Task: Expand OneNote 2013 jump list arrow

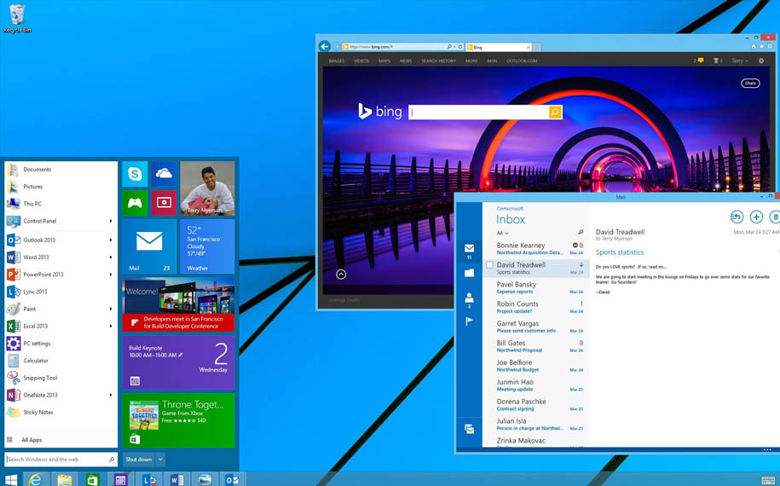Action: click(111, 395)
